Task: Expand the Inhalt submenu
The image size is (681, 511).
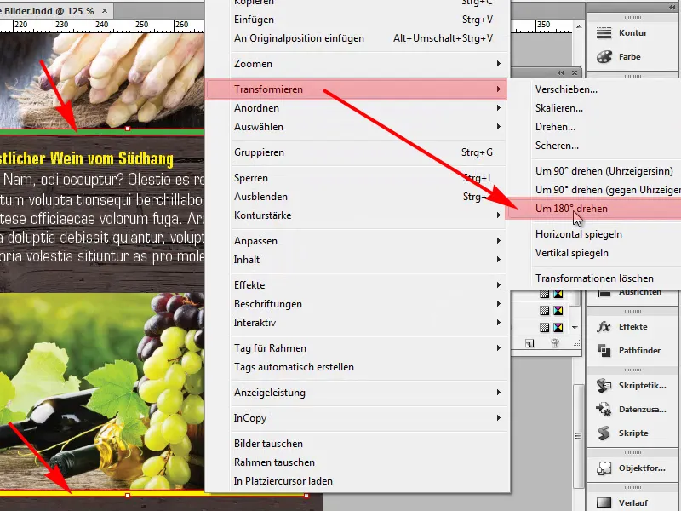Action: pyautogui.click(x=357, y=260)
